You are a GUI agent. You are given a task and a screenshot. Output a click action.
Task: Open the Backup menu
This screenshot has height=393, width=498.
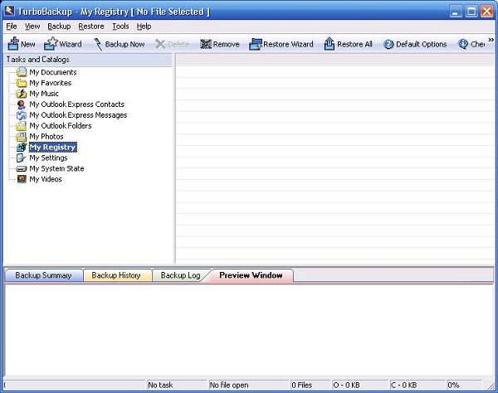tap(59, 27)
